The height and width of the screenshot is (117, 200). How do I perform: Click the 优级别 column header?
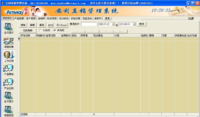pyautogui.click(x=145, y=35)
